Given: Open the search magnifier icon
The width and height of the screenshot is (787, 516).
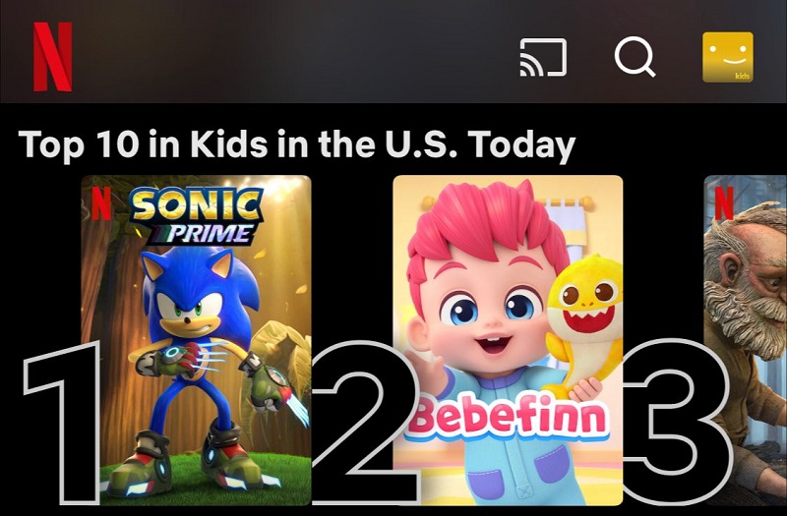Looking at the screenshot, I should click(x=635, y=57).
